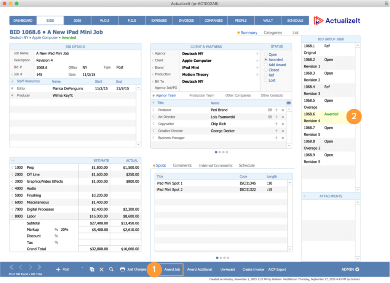This screenshot has height=283, width=390.
Task: Click the ActualizeIt logo
Action: tap(337, 21)
